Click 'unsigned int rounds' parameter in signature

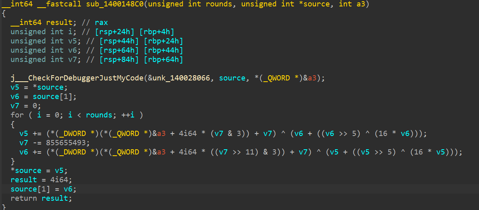pos(191,5)
